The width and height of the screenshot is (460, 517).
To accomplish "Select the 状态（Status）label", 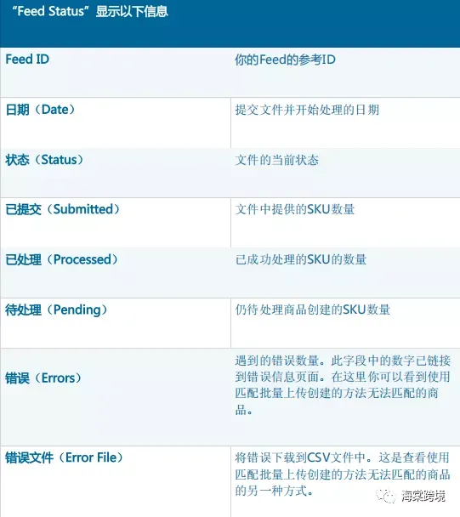I will (x=44, y=160).
